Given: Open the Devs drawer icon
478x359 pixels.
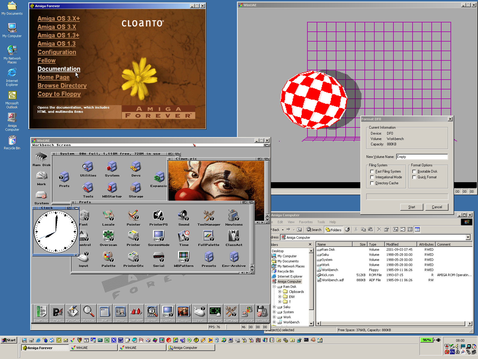Looking at the screenshot, I should [x=136, y=169].
